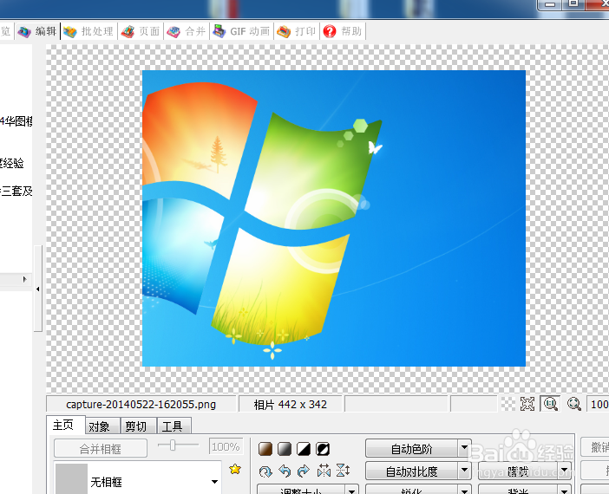The width and height of the screenshot is (609, 494).
Task: Open the 无相框 frame dropdown
Action: click(214, 482)
